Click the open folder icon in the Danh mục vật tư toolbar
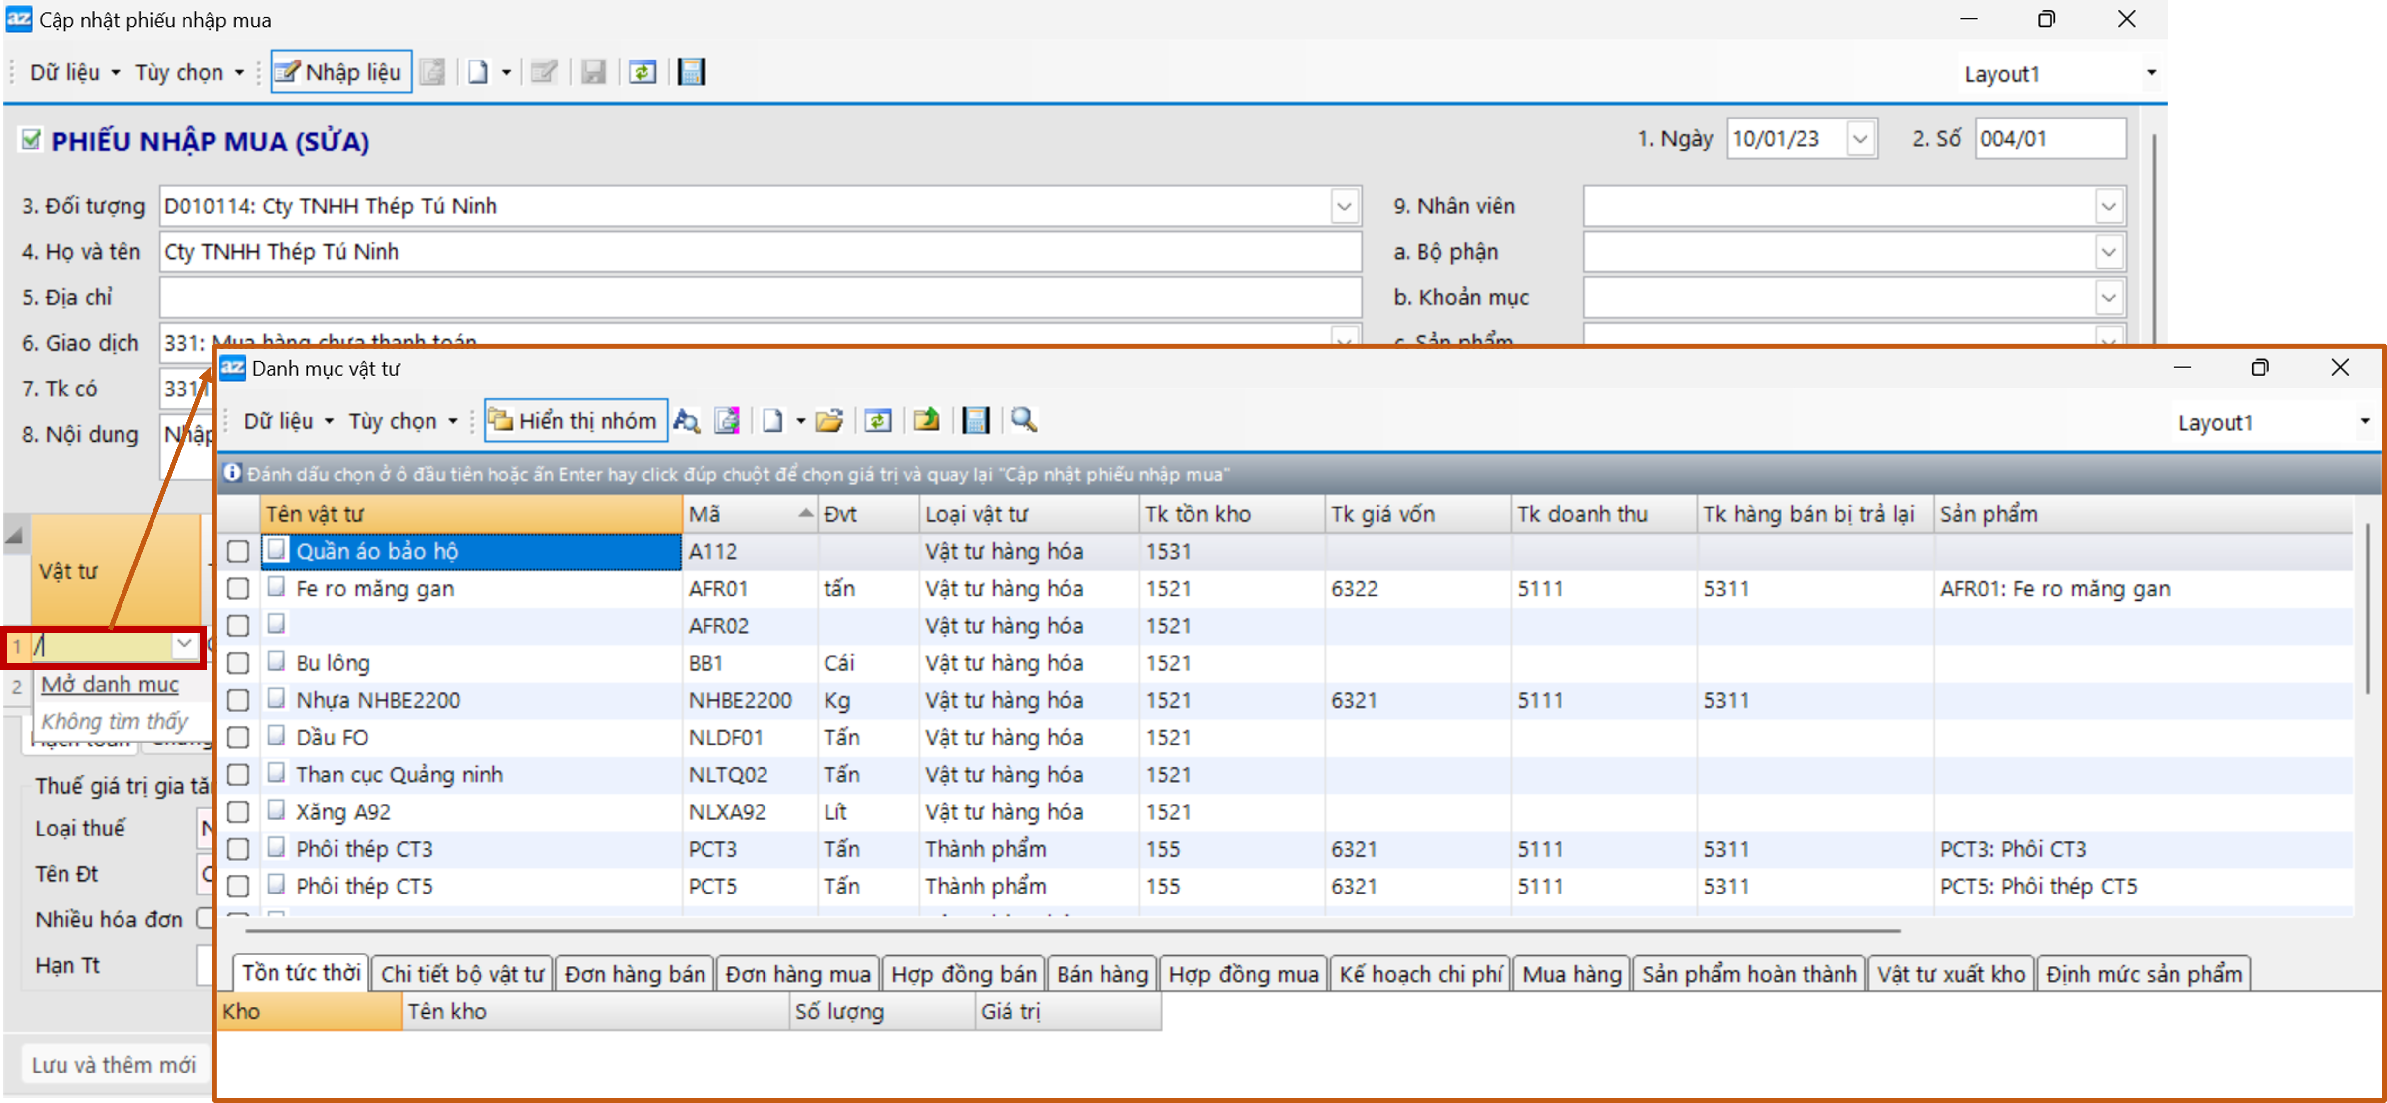The image size is (2387, 1103). coord(828,421)
